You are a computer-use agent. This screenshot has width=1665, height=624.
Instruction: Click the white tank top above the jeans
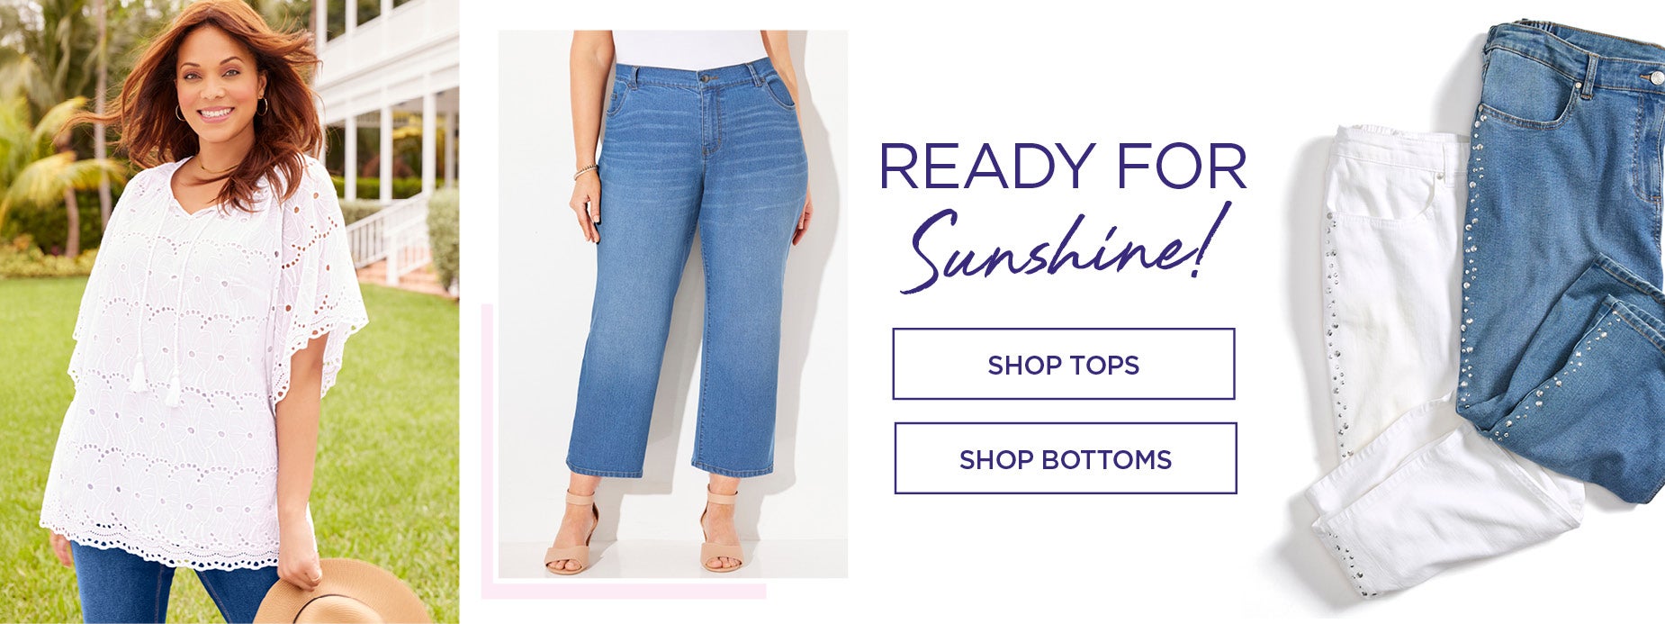(x=688, y=46)
